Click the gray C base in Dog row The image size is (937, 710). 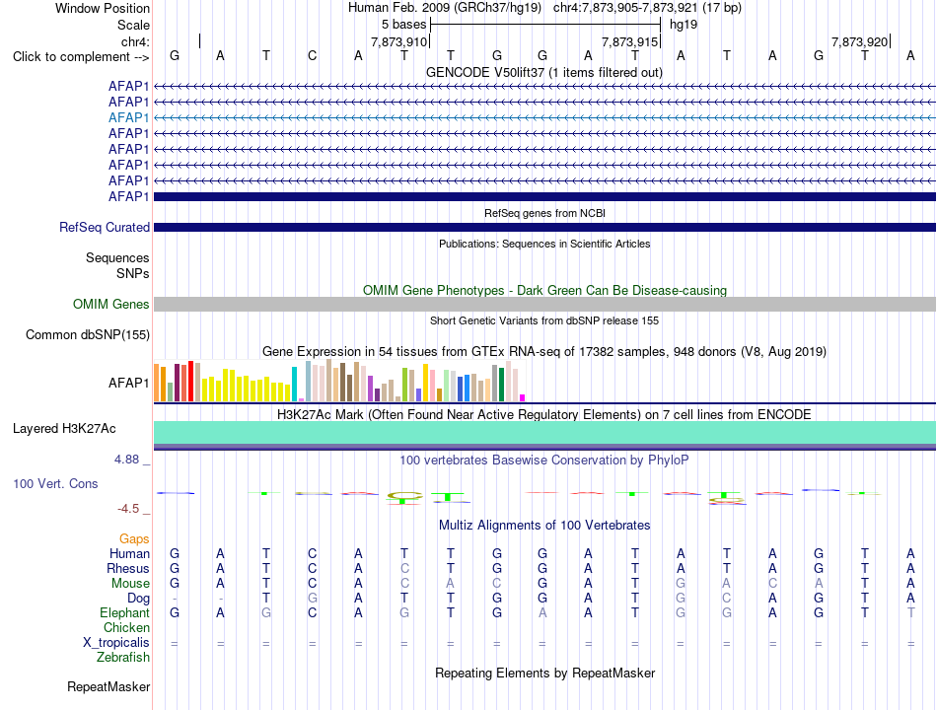tap(726, 599)
